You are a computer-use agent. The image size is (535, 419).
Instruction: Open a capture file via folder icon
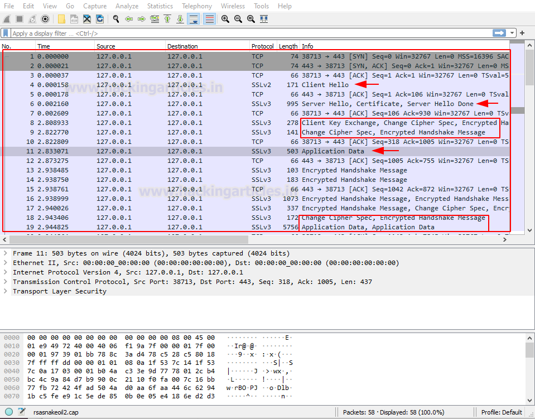point(61,19)
